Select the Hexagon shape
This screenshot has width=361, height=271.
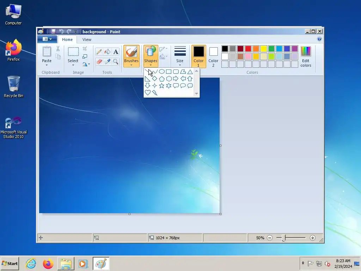(169, 79)
